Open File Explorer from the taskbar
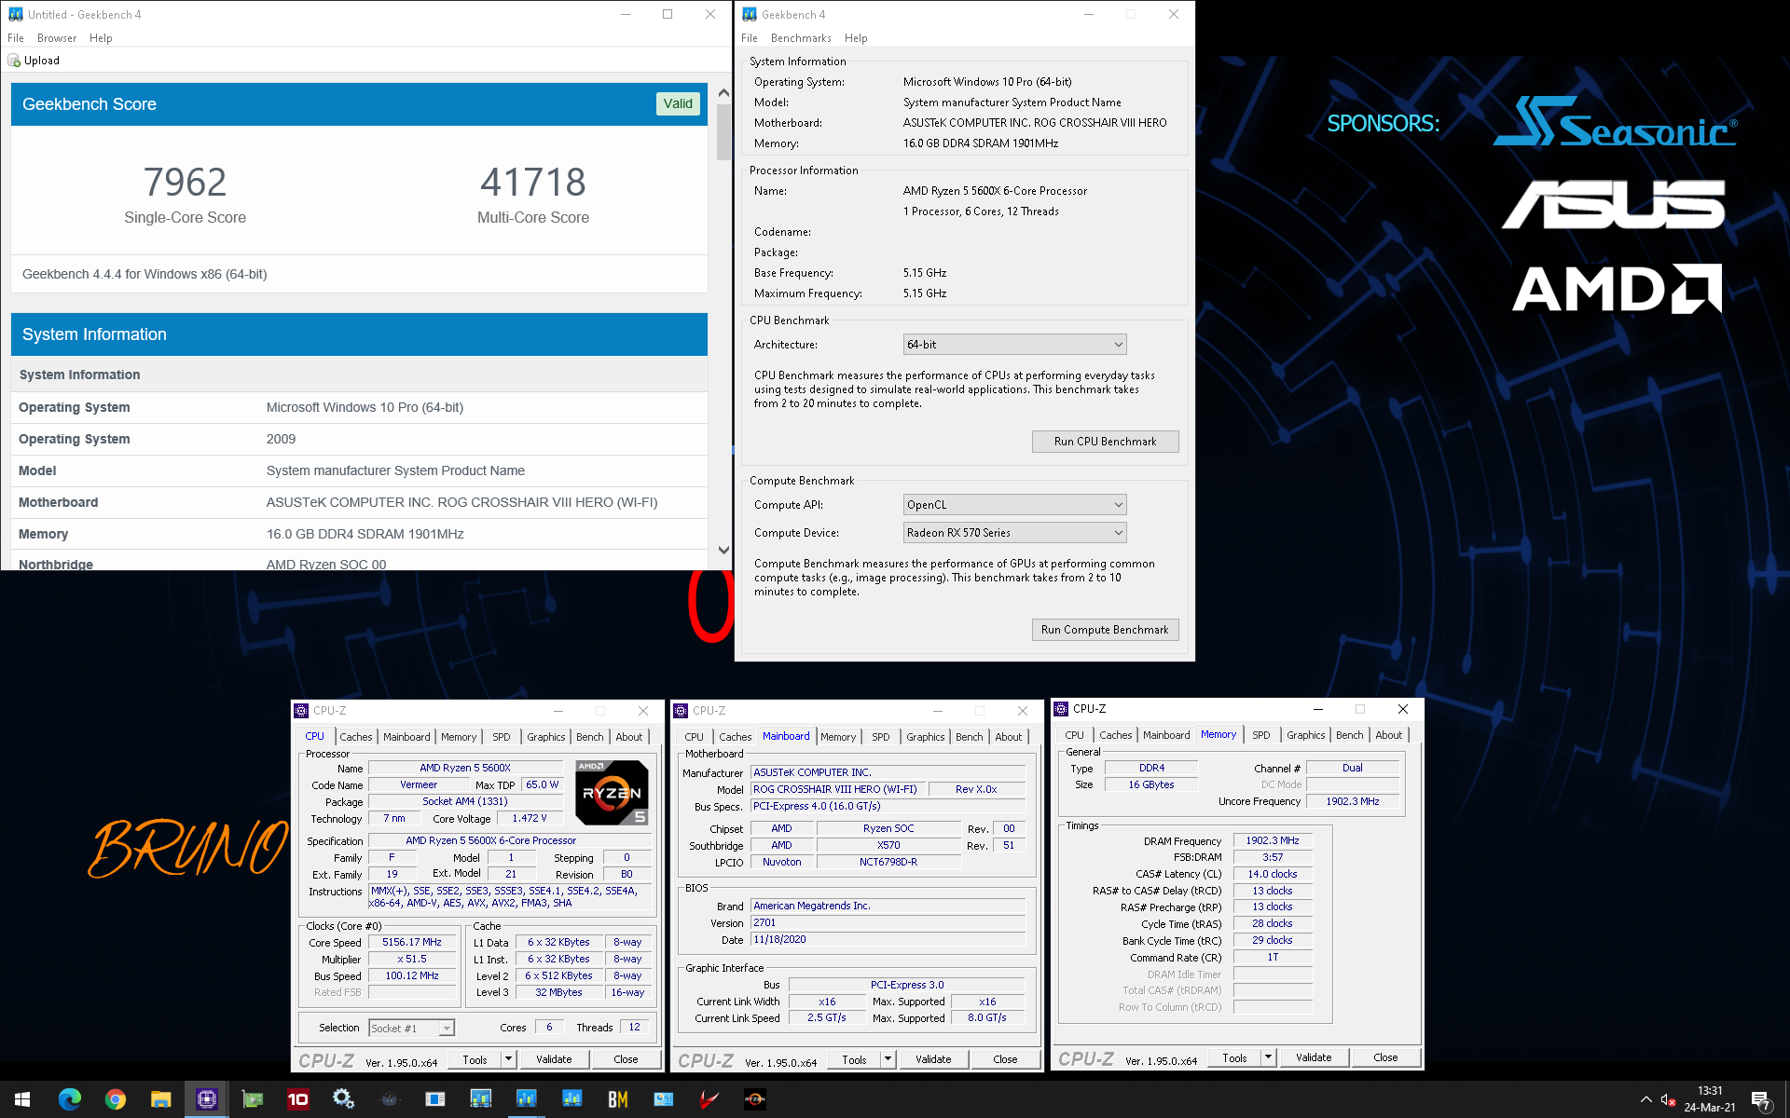1790x1118 pixels. (x=160, y=1099)
